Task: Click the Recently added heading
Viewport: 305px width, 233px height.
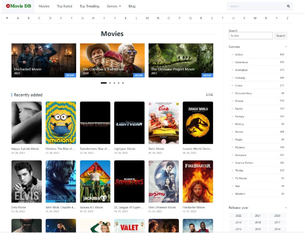Action: point(28,95)
